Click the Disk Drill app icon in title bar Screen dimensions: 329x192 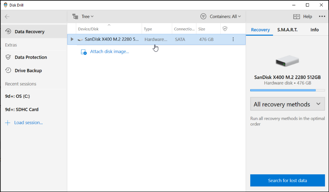5,5
